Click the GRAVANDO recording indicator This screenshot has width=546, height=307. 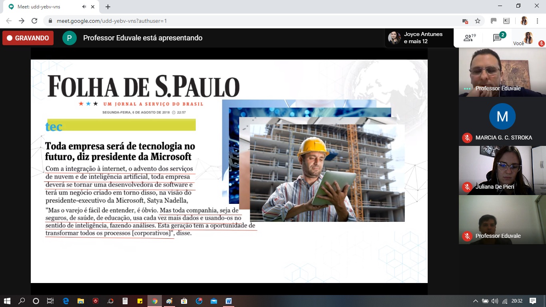28,38
